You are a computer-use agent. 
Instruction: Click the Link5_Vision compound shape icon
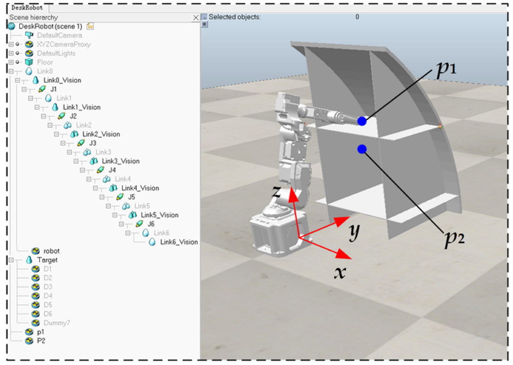(132, 215)
